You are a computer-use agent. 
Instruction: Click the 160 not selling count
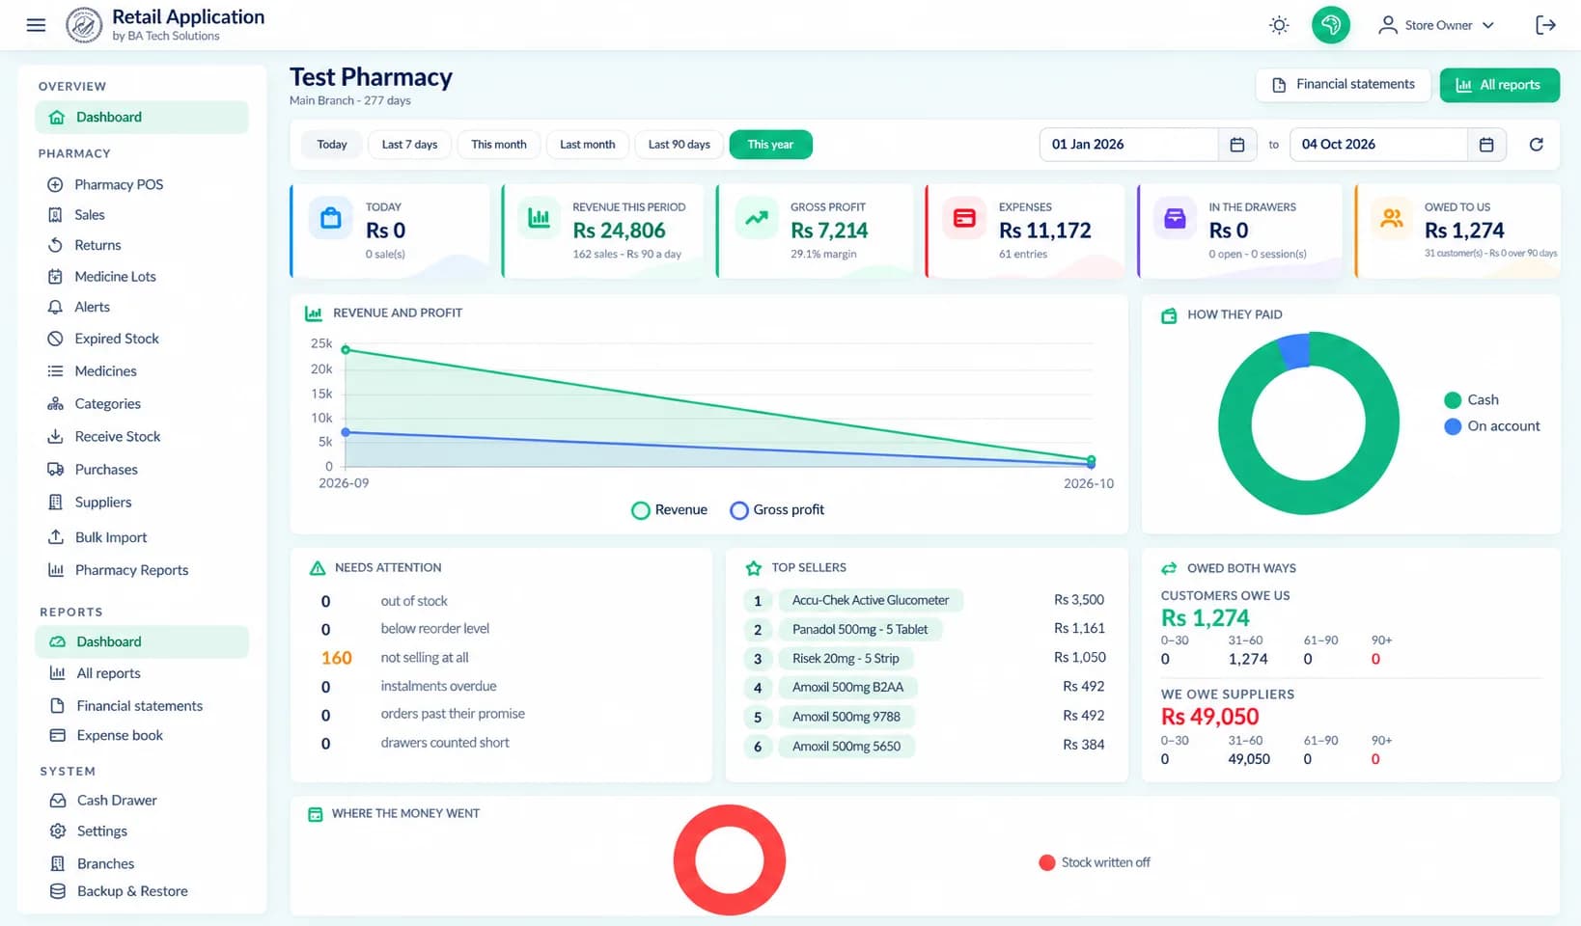pos(337,658)
